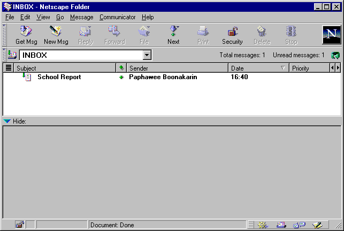Click the Get Msg toolbar icon

[26, 31]
